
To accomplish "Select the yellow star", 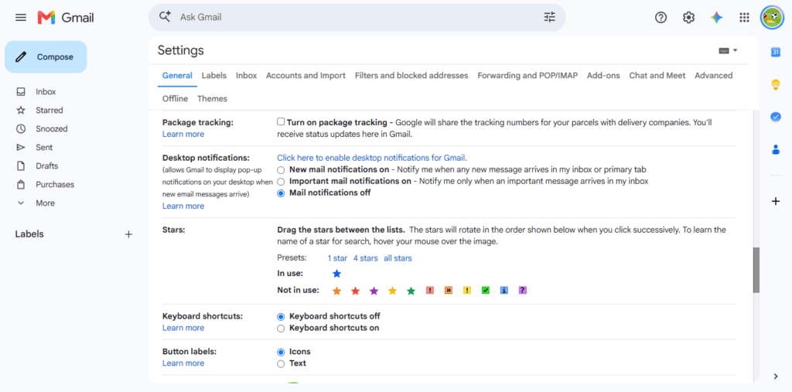I will click(x=392, y=291).
